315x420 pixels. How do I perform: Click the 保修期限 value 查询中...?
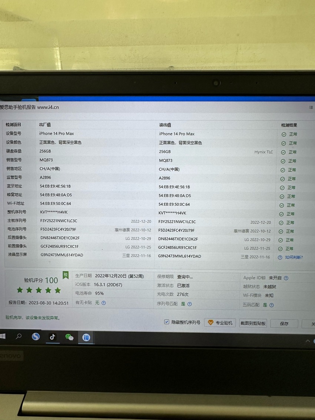(x=185, y=277)
